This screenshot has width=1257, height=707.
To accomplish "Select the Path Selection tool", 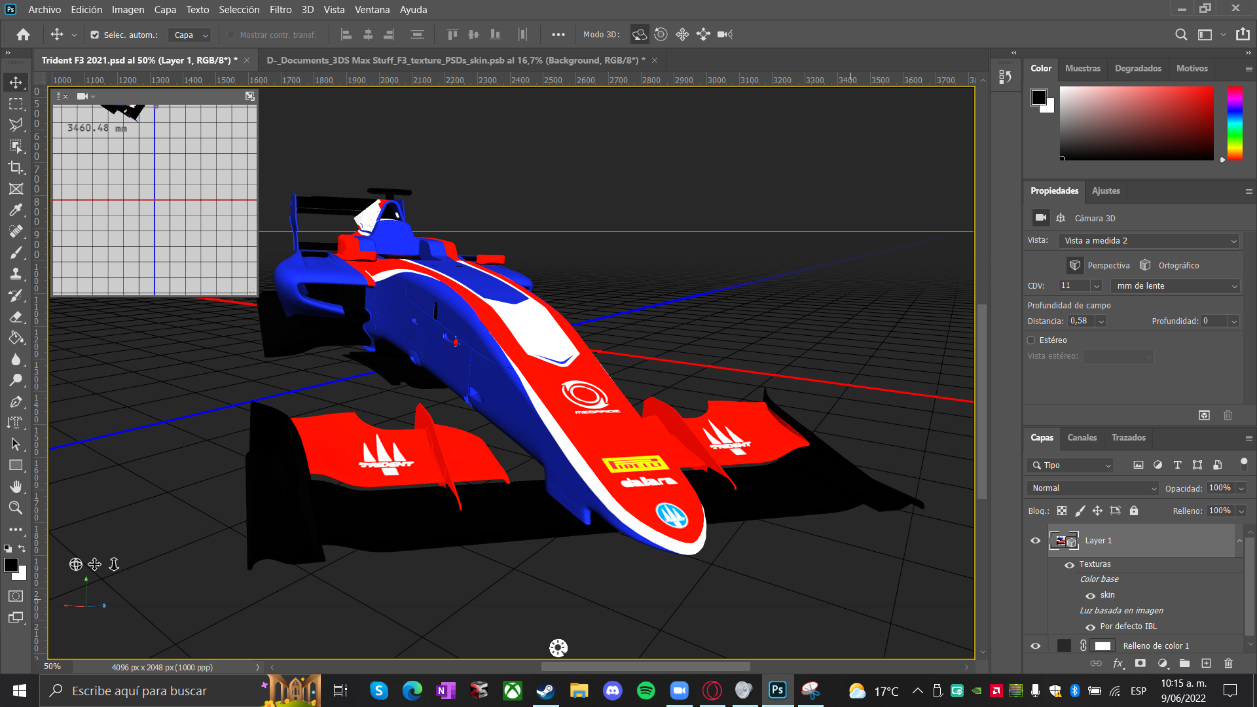I will (x=16, y=444).
